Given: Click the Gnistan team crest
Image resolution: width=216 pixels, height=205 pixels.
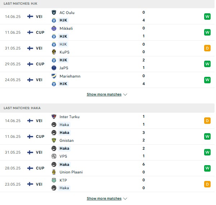Looking at the screenshot, I should [x=54, y=140].
